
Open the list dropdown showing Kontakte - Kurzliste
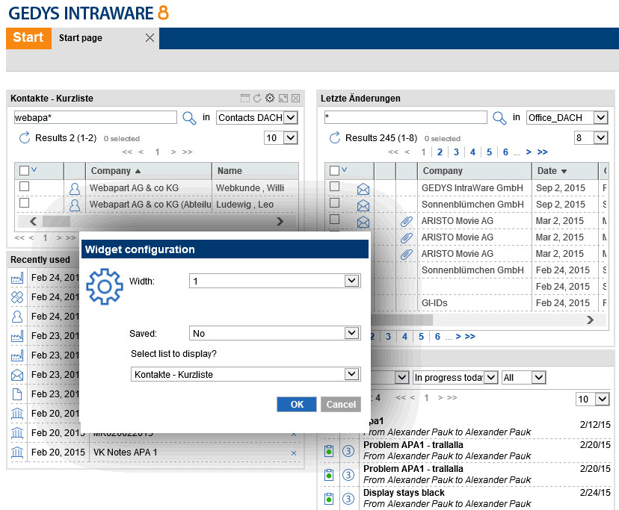point(245,374)
